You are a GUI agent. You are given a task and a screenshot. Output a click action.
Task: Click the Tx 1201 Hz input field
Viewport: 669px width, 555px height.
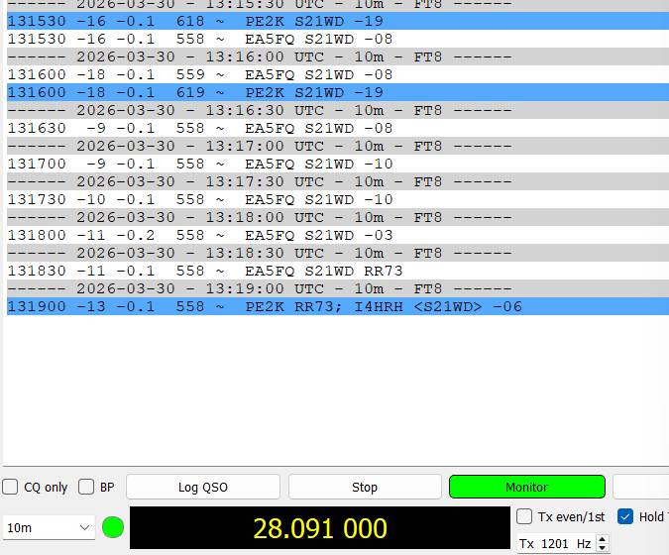[x=555, y=544]
